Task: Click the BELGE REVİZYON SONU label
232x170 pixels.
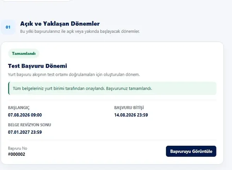Action: coord(30,125)
